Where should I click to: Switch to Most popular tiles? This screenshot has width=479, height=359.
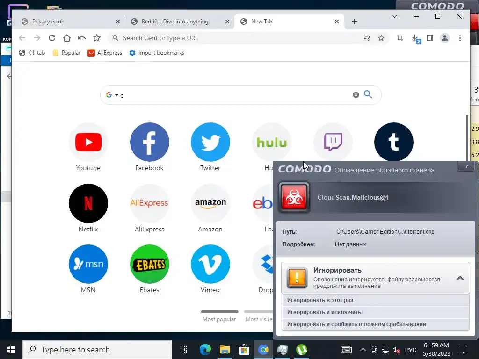pyautogui.click(x=219, y=316)
